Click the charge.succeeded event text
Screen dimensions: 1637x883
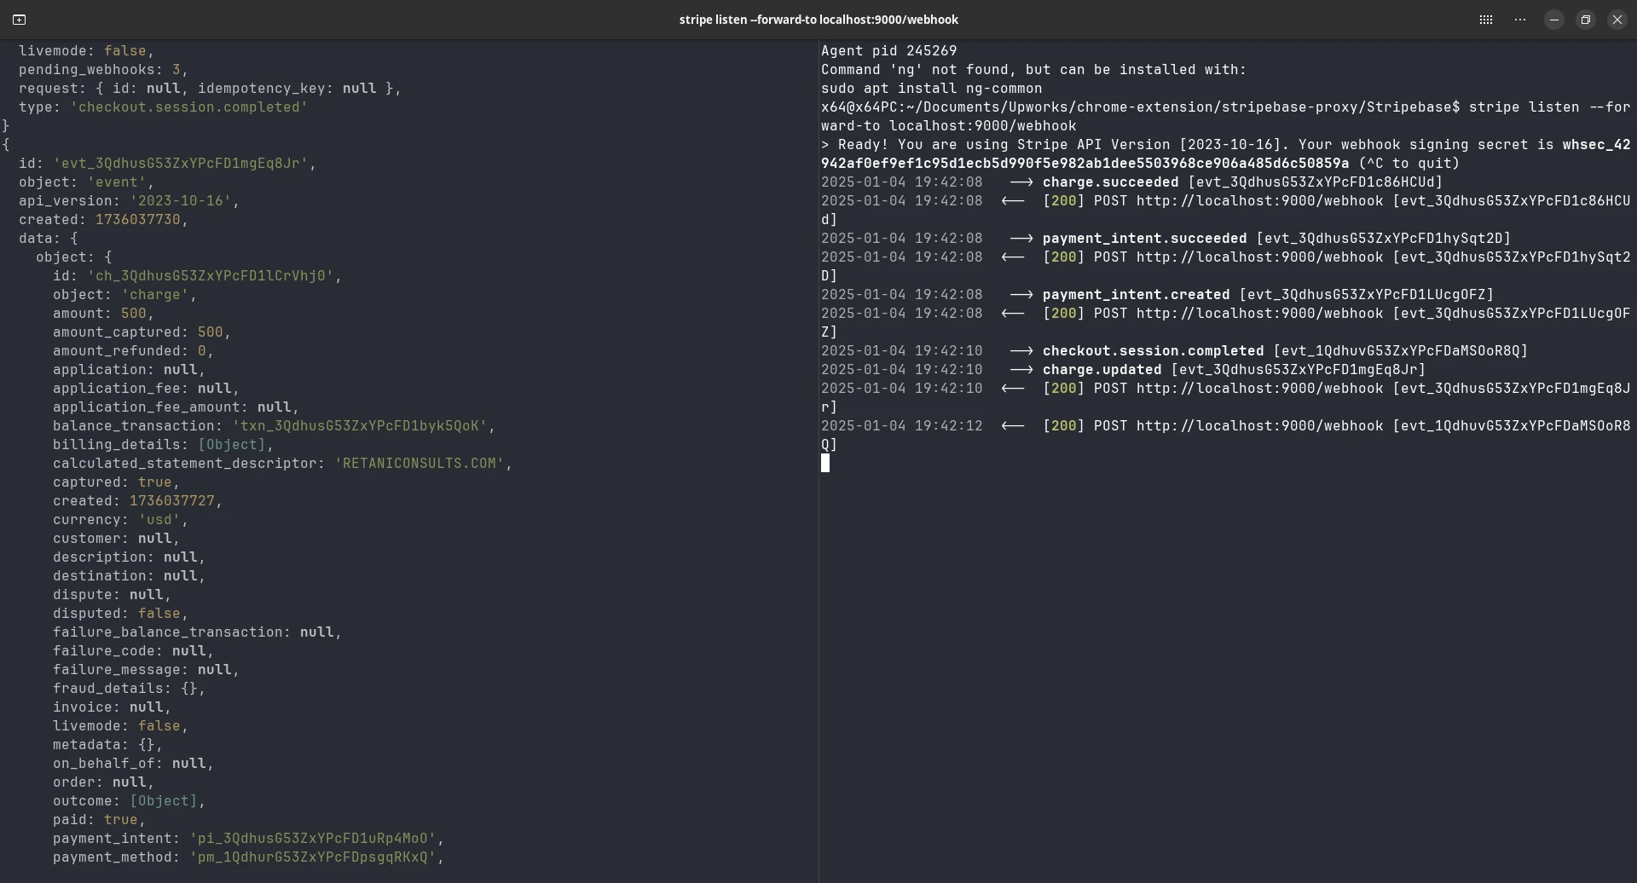(1109, 182)
